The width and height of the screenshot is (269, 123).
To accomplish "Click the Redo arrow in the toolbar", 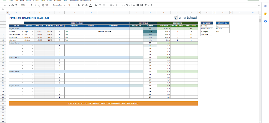I will pyautogui.click(x=9, y=5).
